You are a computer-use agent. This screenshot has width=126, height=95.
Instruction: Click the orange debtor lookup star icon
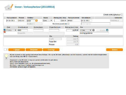click(x=36, y=21)
